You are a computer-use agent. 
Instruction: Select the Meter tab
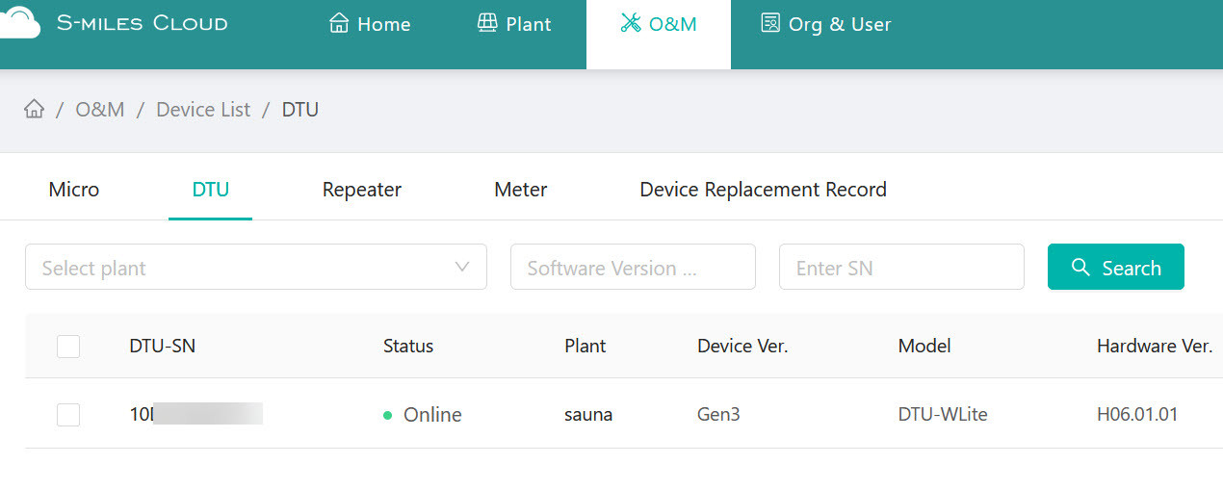click(x=521, y=190)
